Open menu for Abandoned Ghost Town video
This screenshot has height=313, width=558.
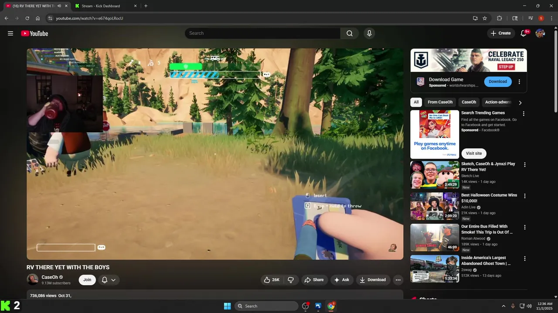pos(525,259)
